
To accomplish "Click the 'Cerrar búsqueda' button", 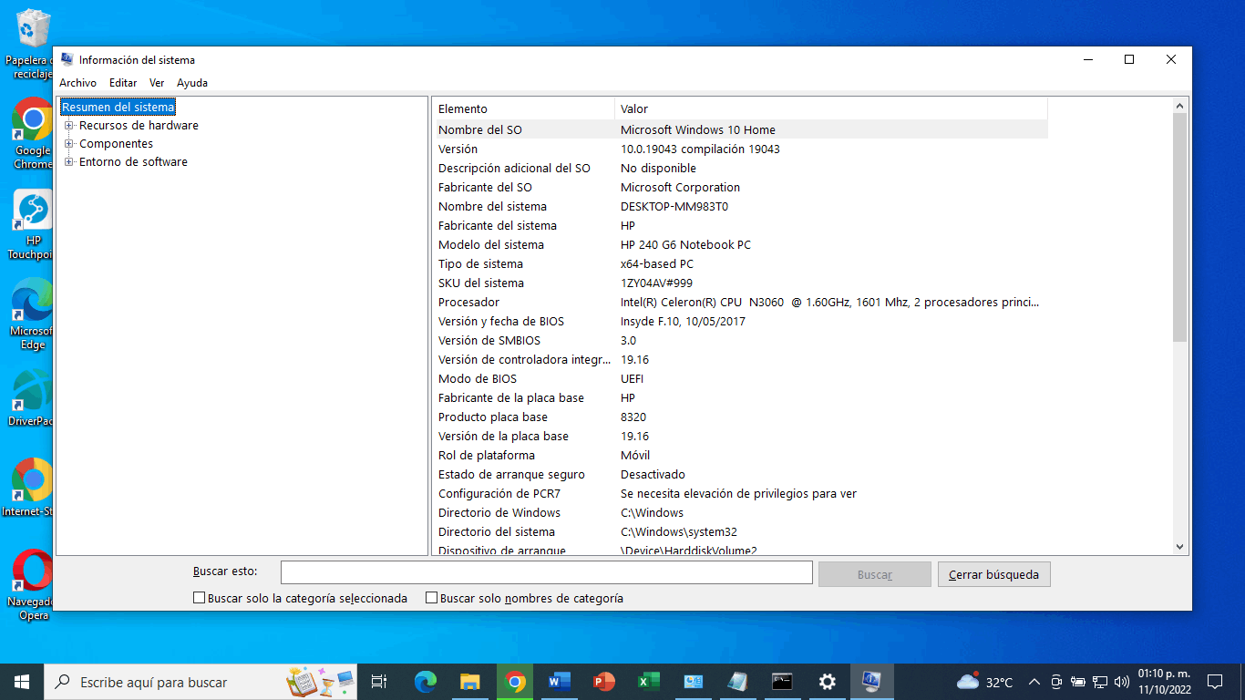I will (x=994, y=574).
